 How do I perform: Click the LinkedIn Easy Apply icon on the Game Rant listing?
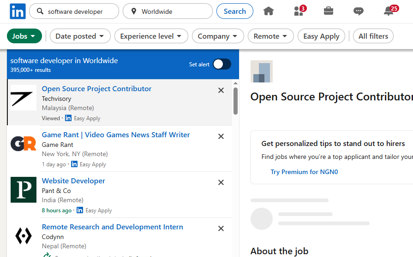coord(74,164)
